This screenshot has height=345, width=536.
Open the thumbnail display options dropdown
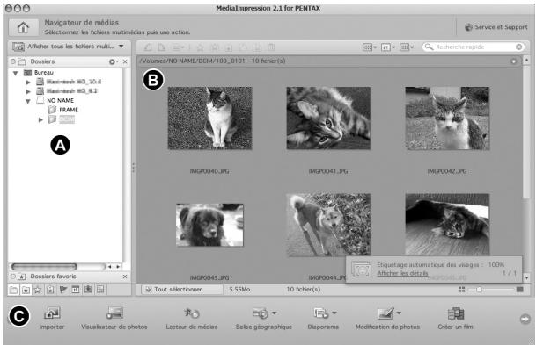tap(369, 47)
